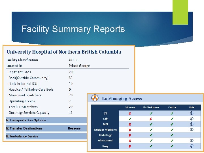Click the green check for Radiology onsite

172,135
